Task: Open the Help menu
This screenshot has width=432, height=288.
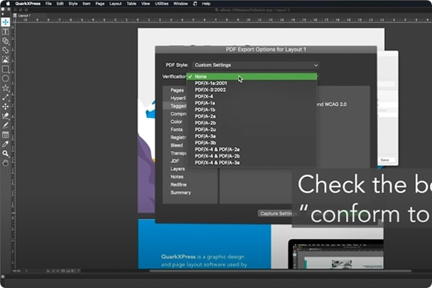Action: 206,4
